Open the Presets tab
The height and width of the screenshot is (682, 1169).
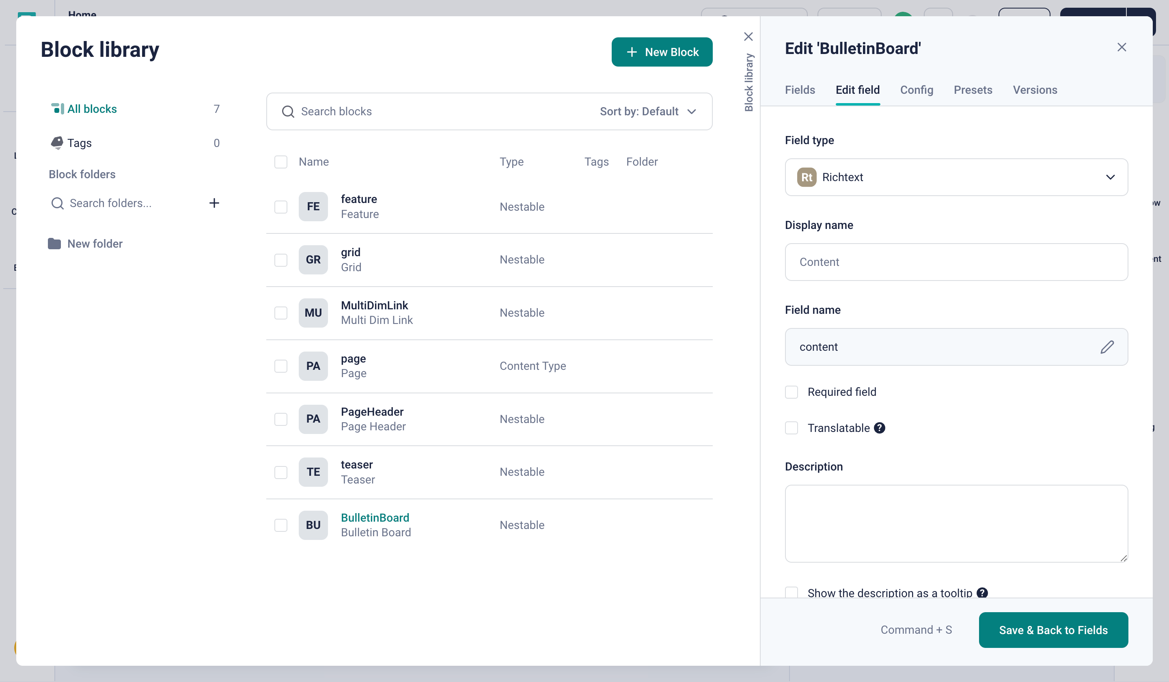click(973, 90)
